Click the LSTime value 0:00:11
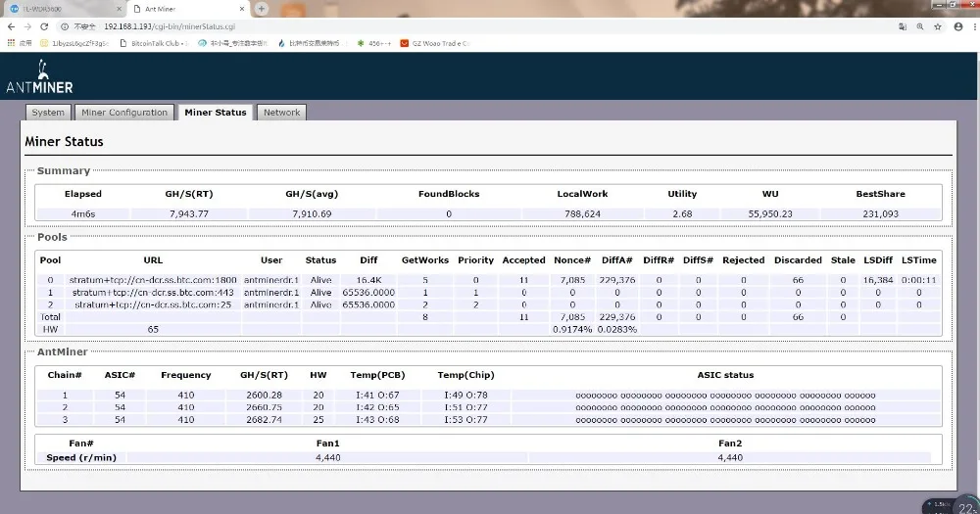Screen dimensions: 980x514 919,280
